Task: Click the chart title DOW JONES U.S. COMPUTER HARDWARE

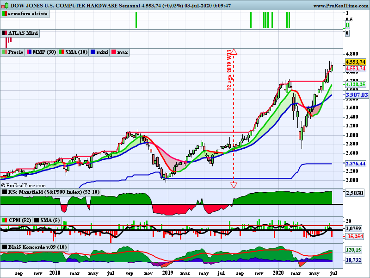Action: click(64, 6)
